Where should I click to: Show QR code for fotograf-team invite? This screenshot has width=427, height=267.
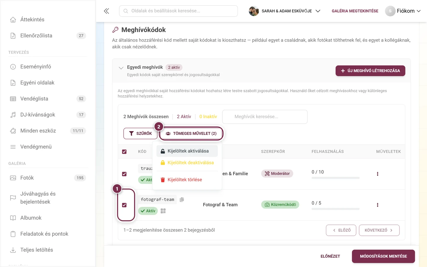163,211
